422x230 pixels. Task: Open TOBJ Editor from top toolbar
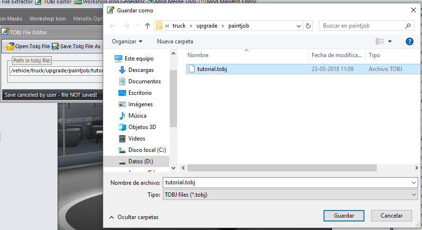(x=54, y=2)
